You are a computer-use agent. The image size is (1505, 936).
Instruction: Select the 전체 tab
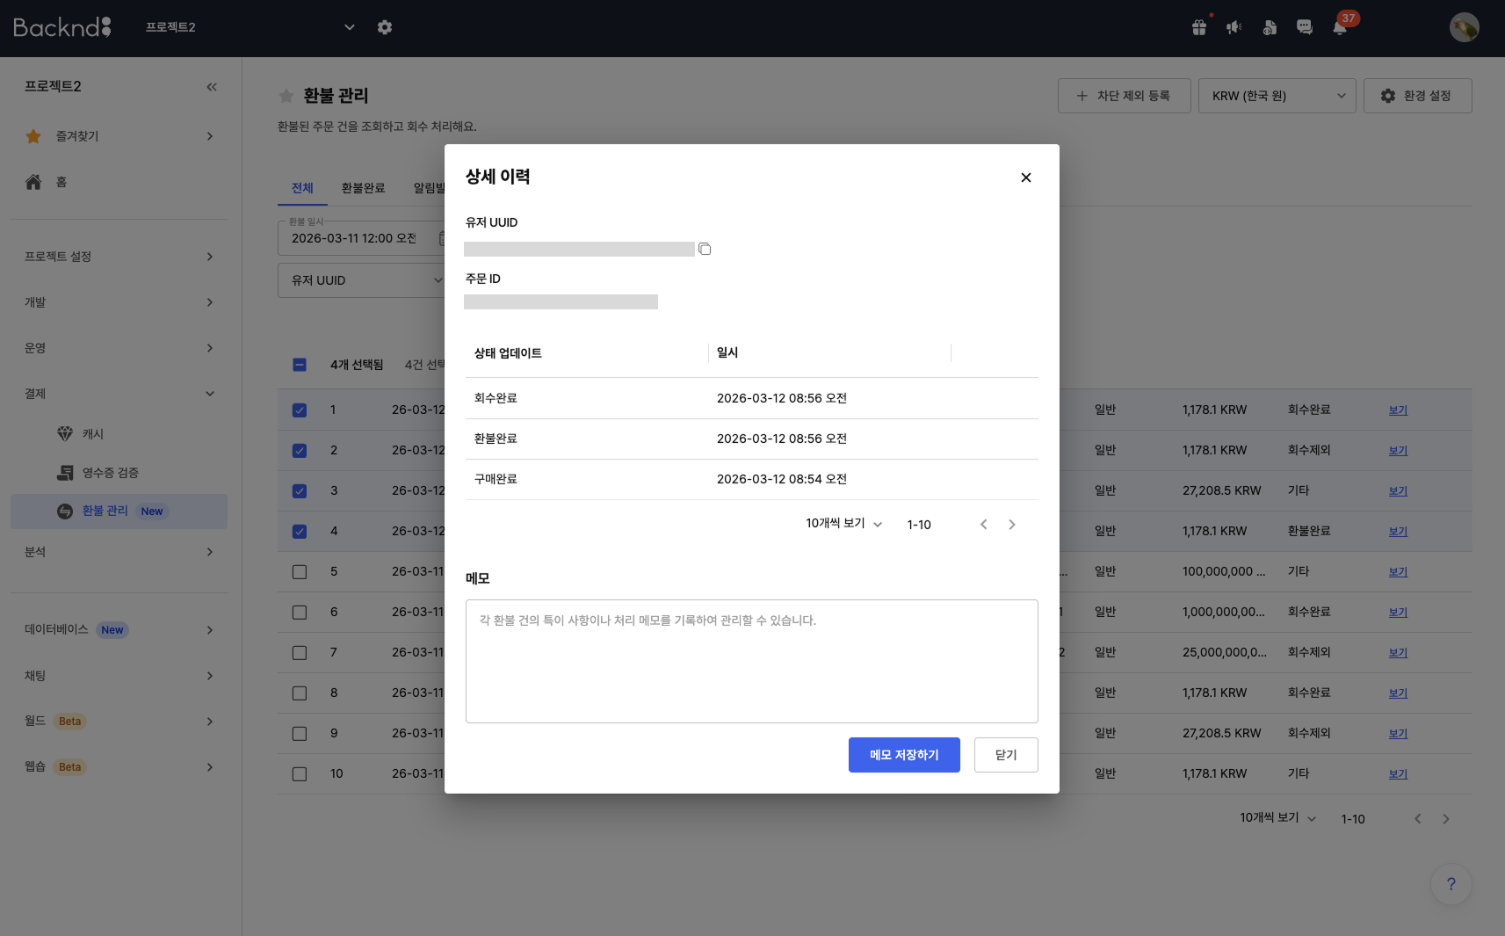tap(302, 187)
